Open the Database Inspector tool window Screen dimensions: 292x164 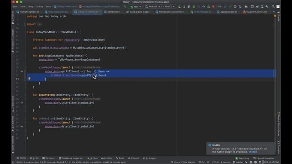(x=71, y=158)
